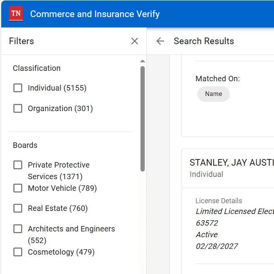Viewport: 274px width, 274px height.
Task: Click the TN state logo icon
Action: click(16, 14)
